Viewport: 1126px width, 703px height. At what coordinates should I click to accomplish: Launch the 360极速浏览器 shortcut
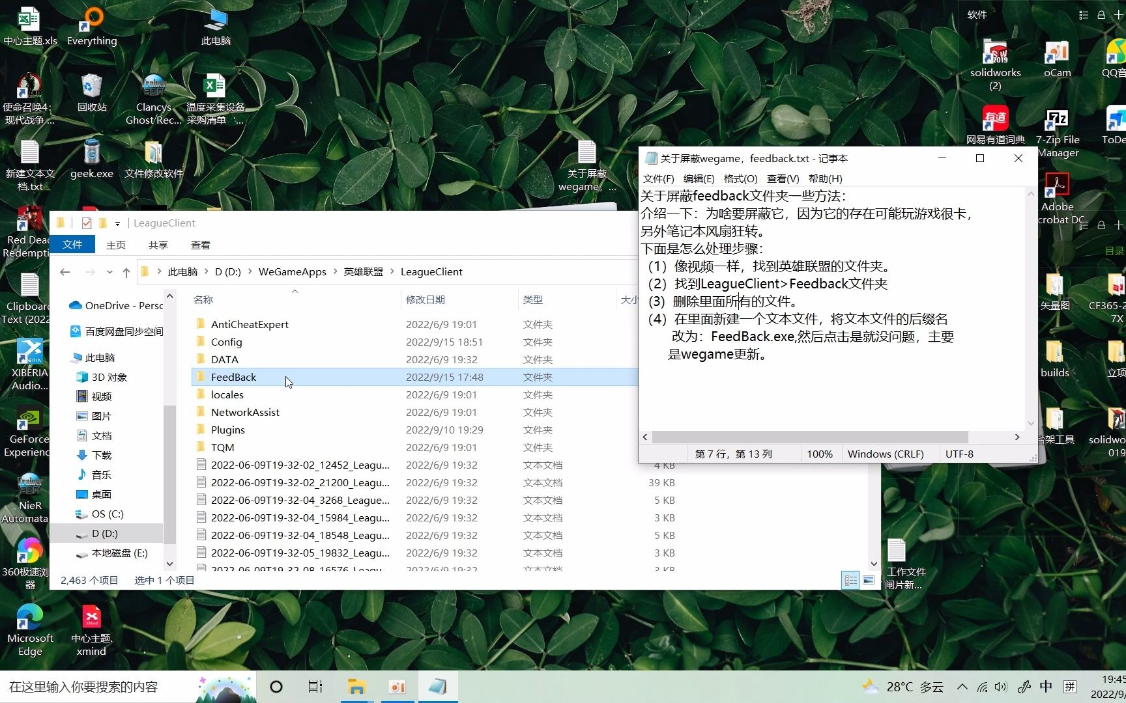(x=30, y=564)
